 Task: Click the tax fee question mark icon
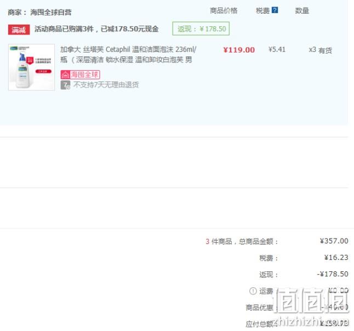coord(275,10)
